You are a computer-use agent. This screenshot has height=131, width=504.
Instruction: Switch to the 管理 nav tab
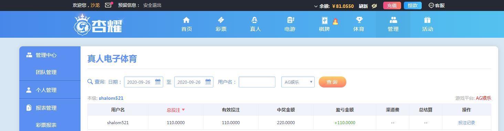tap(393, 24)
